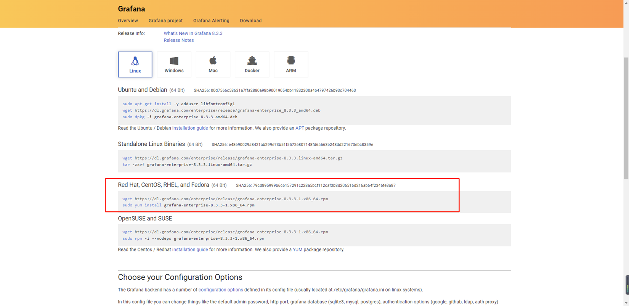Switch to the Grafana project tab
The height and width of the screenshot is (306, 629).
pos(165,21)
